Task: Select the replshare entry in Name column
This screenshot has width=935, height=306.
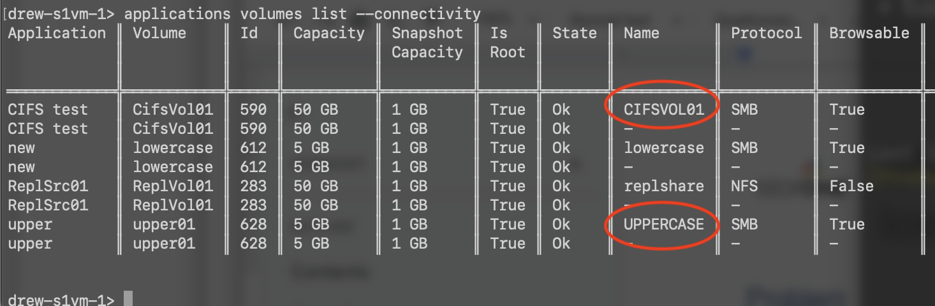Action: (x=664, y=186)
